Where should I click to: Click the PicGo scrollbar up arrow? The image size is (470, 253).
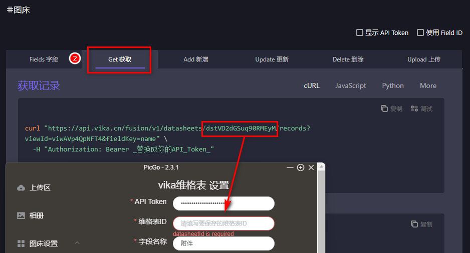coord(321,166)
